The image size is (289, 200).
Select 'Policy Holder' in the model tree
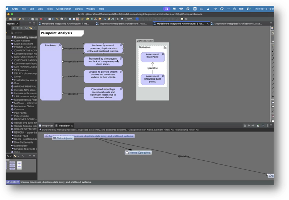click(21, 116)
